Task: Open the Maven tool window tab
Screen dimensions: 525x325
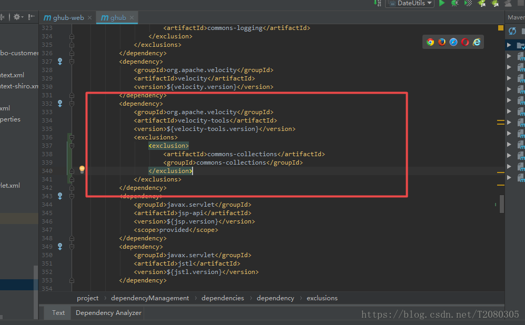Action: click(x=516, y=17)
